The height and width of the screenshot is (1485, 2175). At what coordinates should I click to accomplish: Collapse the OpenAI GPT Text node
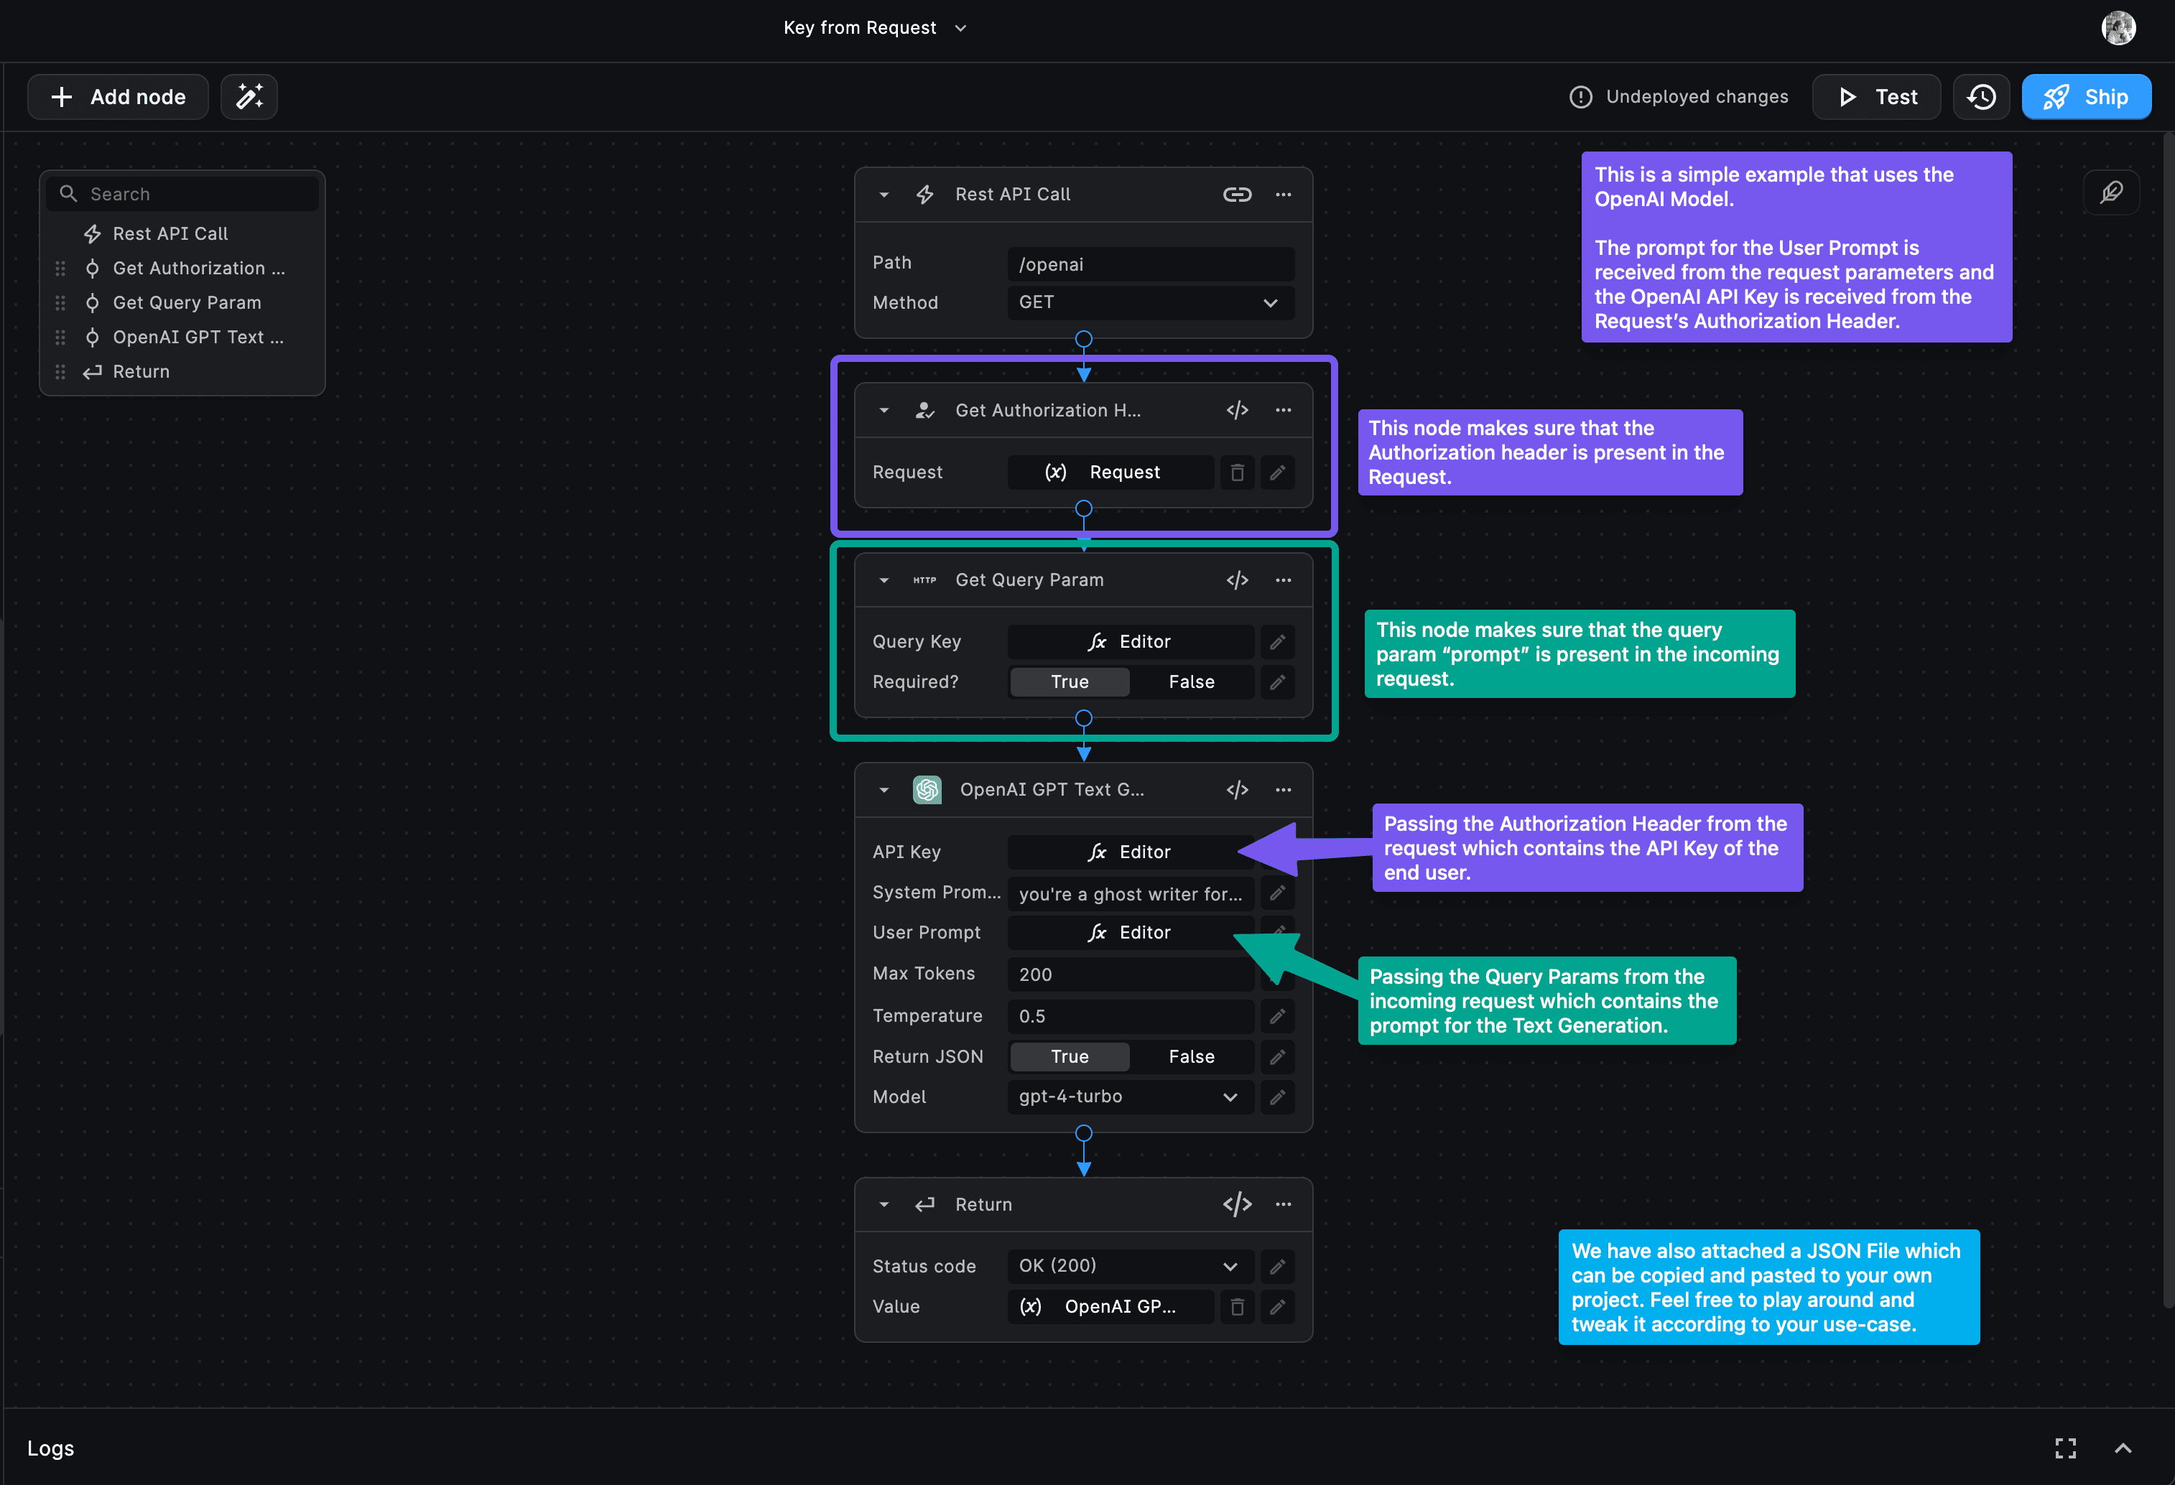pyautogui.click(x=884, y=790)
